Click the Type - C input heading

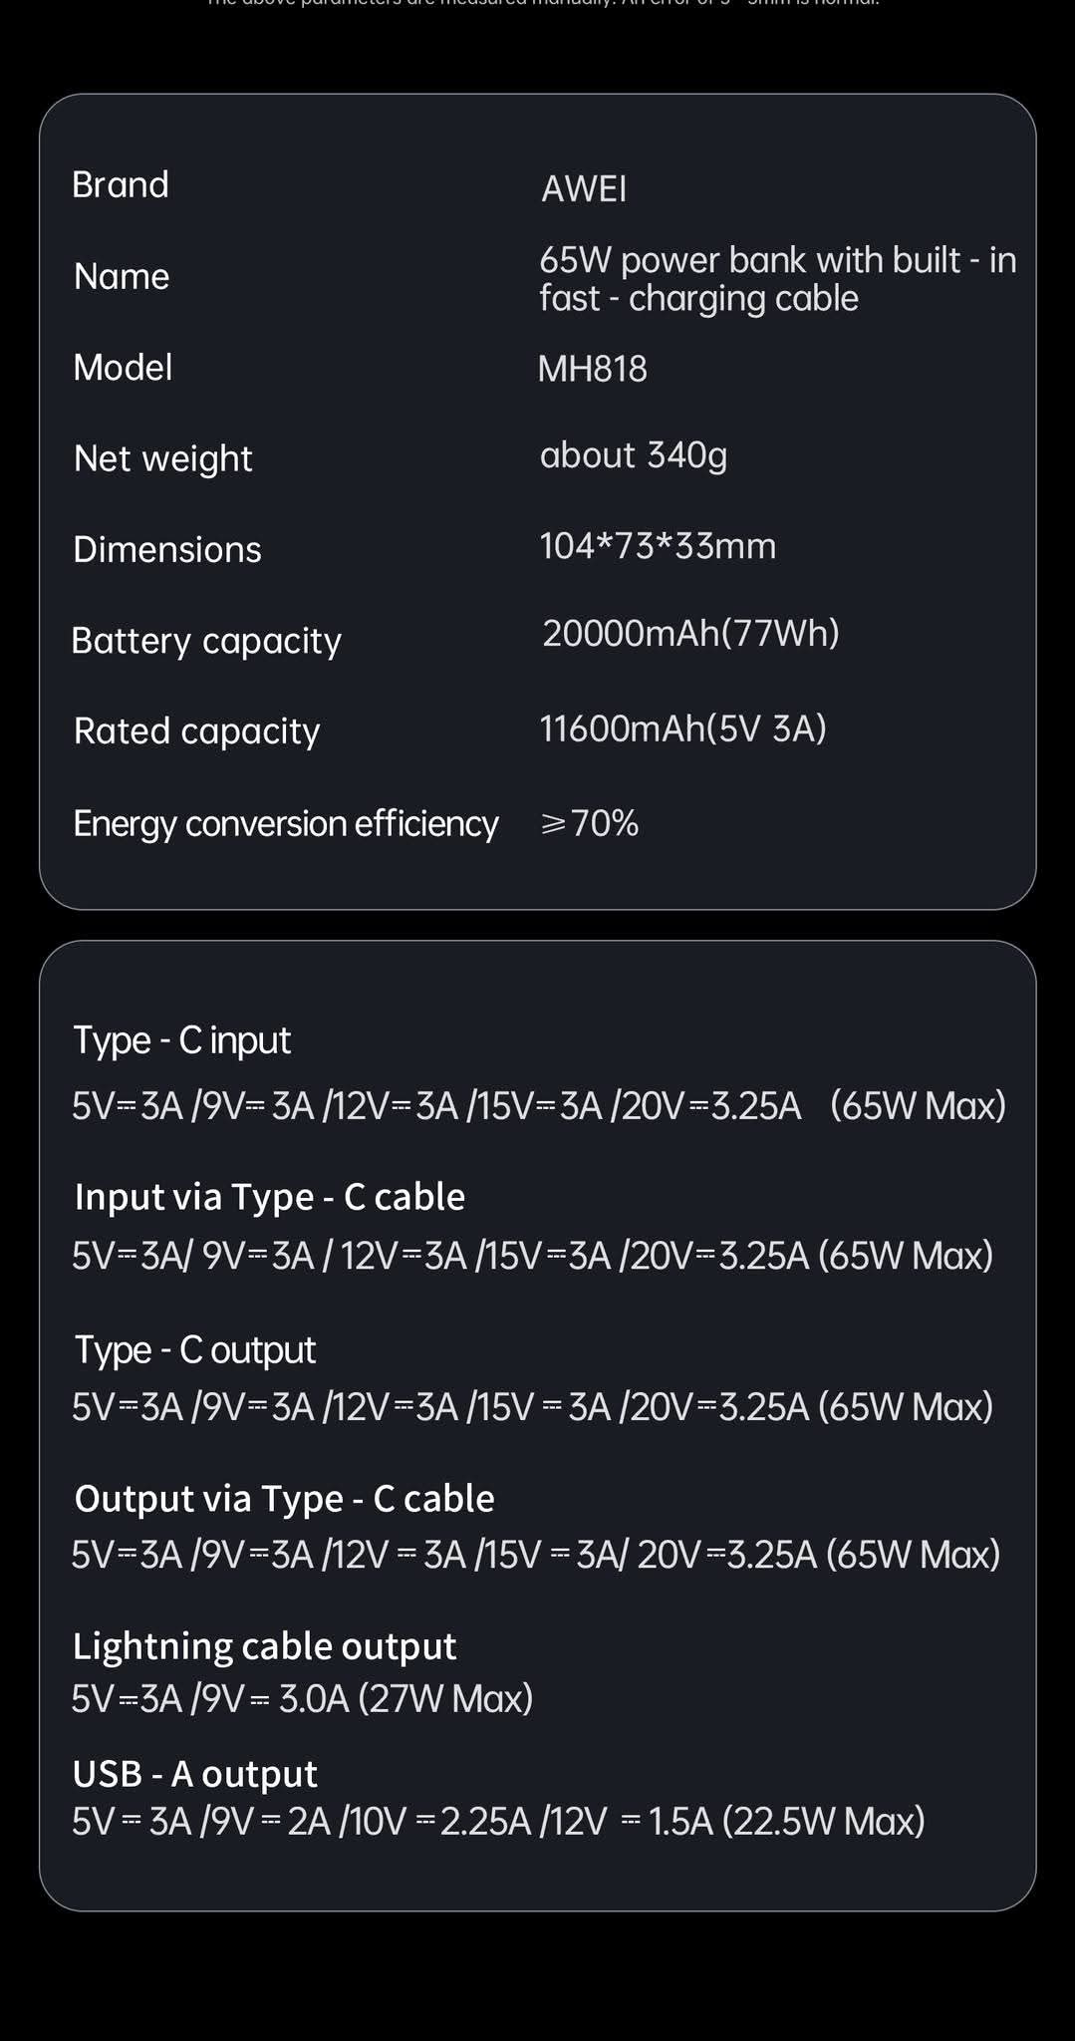pyautogui.click(x=182, y=1039)
